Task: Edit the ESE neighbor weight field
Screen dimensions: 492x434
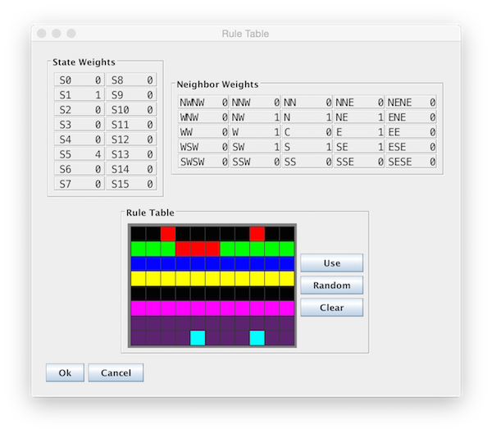Action: coord(411,147)
